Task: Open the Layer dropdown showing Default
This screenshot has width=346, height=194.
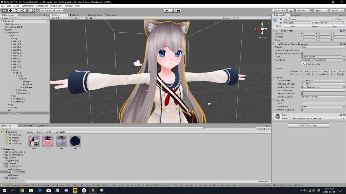Action: coord(332,23)
